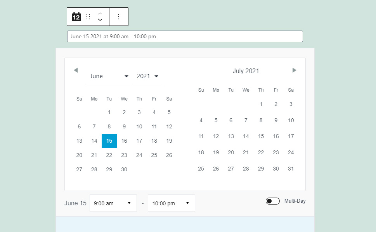Click the drag handle dots icon

pyautogui.click(x=88, y=17)
